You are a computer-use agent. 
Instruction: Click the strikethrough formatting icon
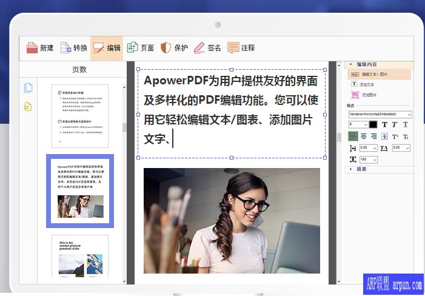coord(384,136)
